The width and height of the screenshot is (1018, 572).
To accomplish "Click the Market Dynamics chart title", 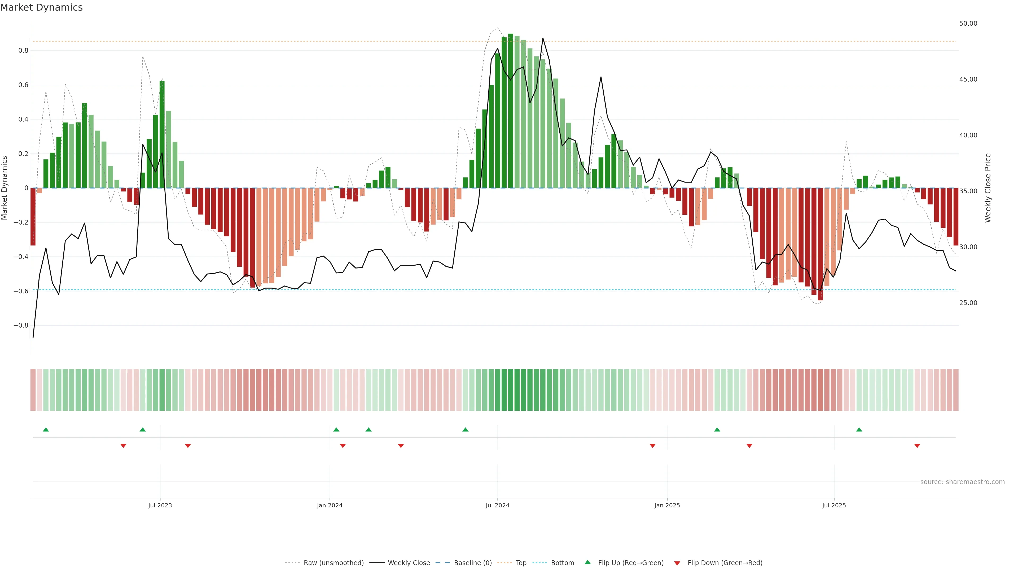I will 42,7.
